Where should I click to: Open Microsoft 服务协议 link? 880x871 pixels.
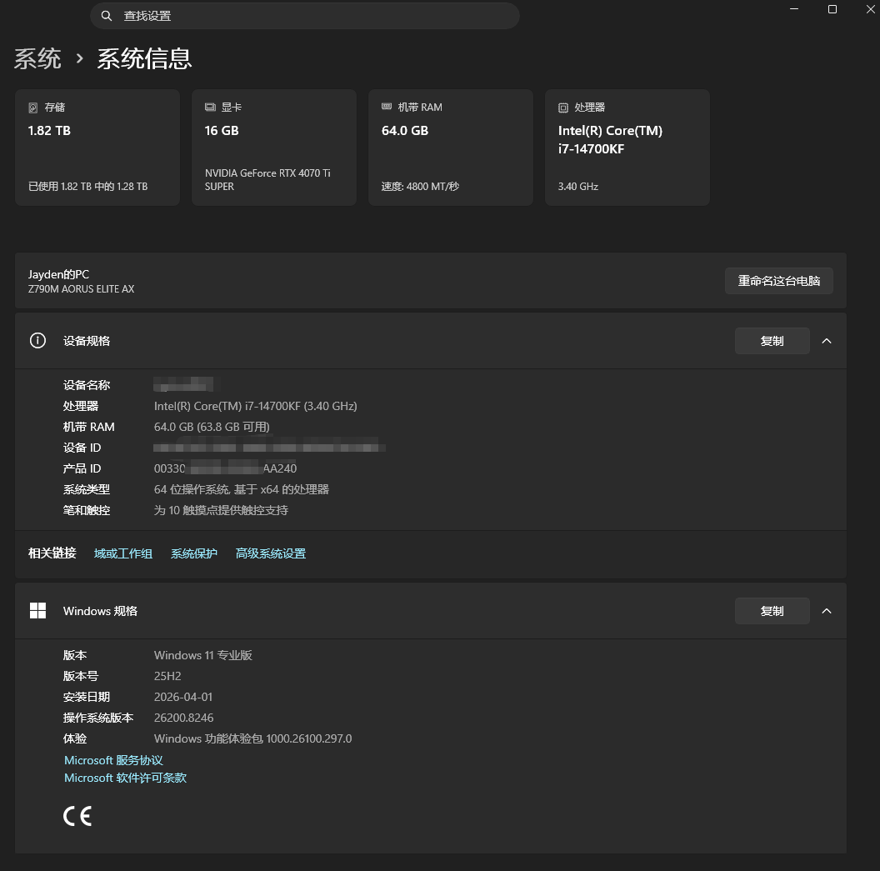[x=113, y=760]
